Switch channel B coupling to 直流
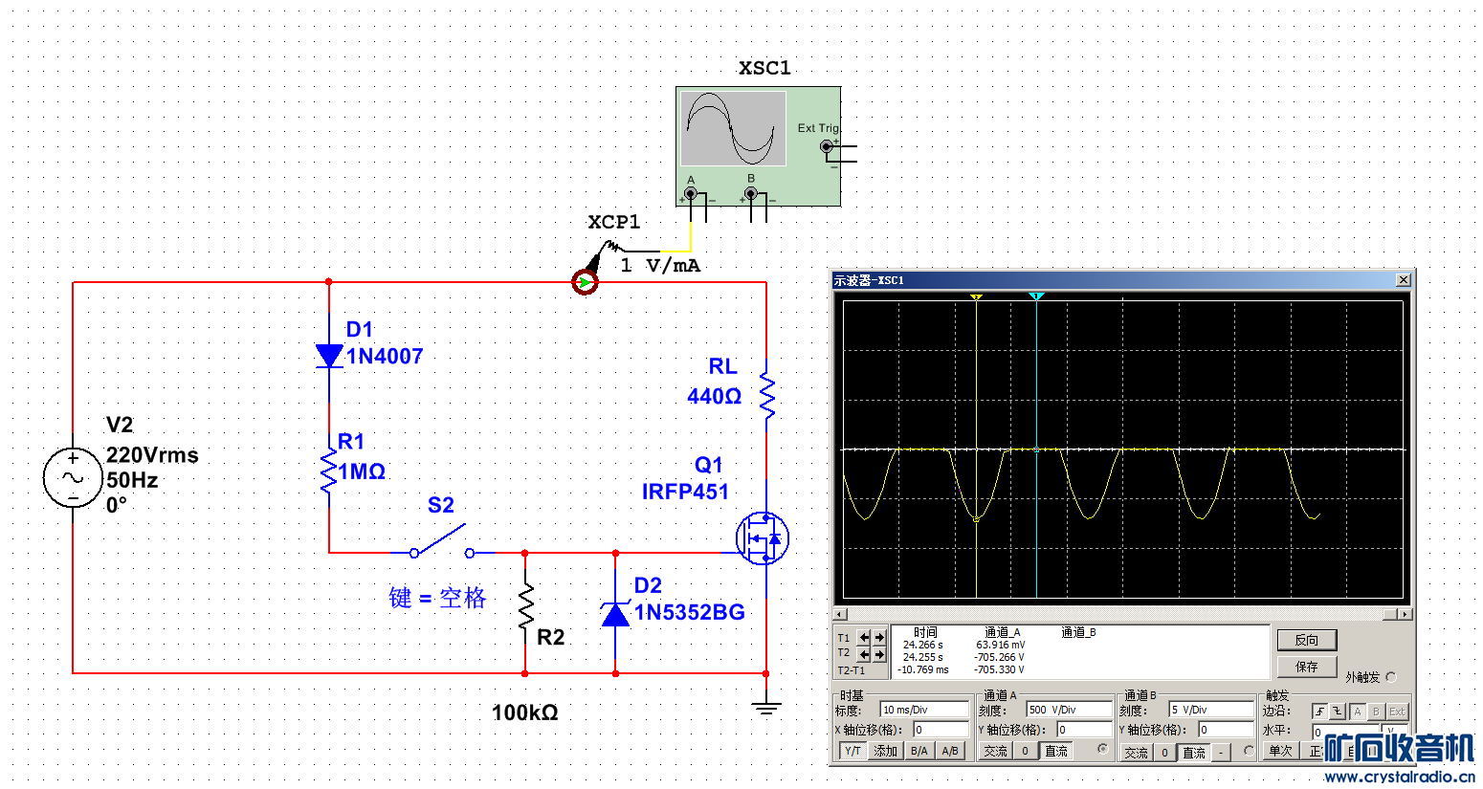The height and width of the screenshot is (789, 1483). pos(1195,754)
